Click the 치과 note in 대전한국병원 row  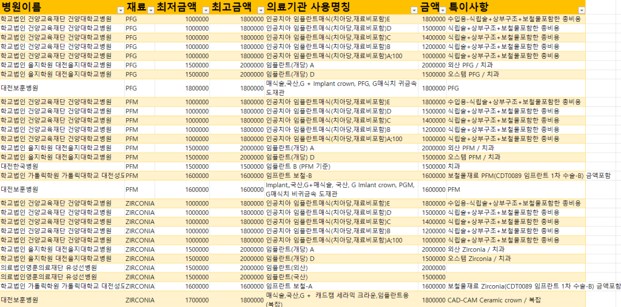click(x=516, y=167)
